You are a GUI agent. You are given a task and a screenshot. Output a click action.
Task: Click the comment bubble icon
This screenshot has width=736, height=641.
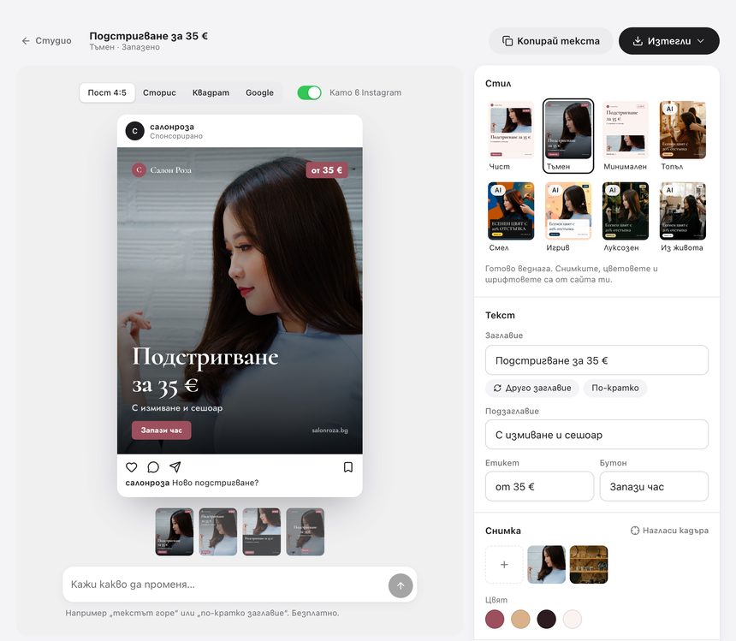tap(153, 467)
